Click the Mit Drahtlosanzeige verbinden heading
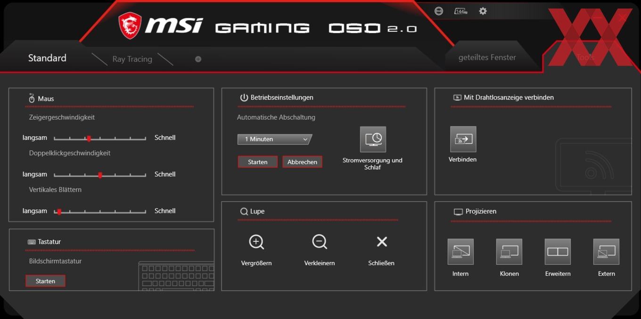641x319 pixels. point(509,98)
